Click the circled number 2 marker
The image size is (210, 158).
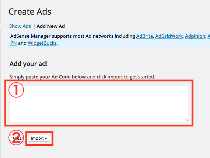pos(16,137)
